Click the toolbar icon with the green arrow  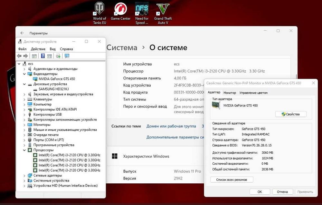click(x=58, y=56)
